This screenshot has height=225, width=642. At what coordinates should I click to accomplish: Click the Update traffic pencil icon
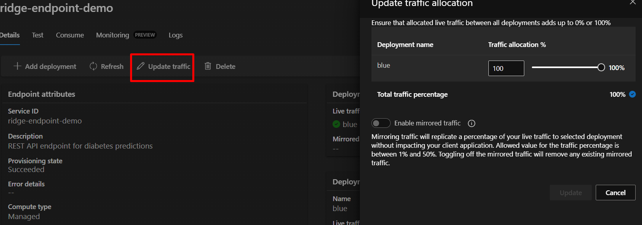140,66
